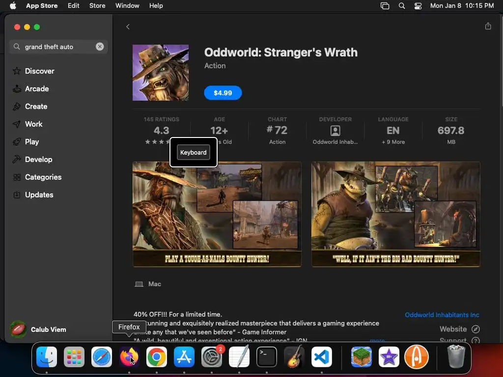This screenshot has width=503, height=377.
Task: Open the Develop section
Action: click(38, 160)
